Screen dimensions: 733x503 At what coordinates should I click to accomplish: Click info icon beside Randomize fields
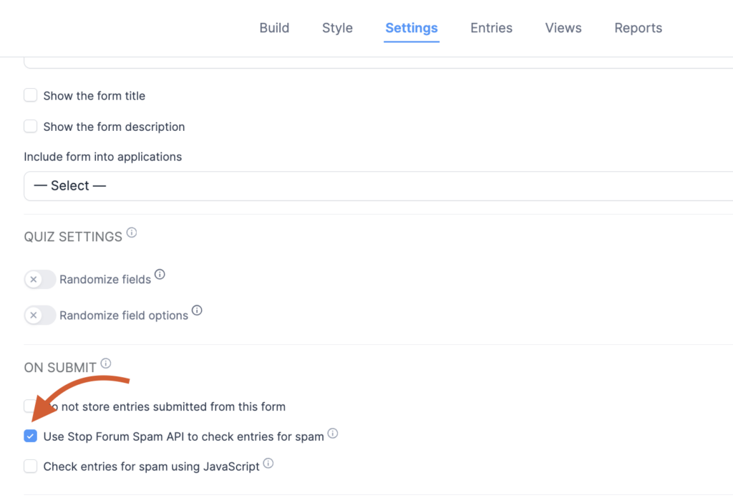pos(160,275)
